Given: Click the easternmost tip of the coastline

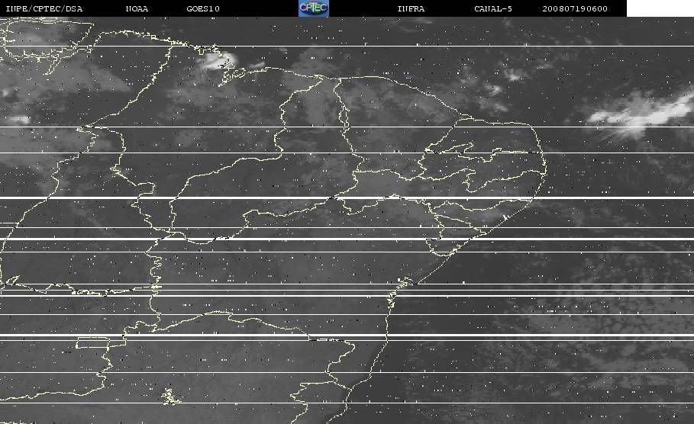Looking at the screenshot, I should (545, 169).
